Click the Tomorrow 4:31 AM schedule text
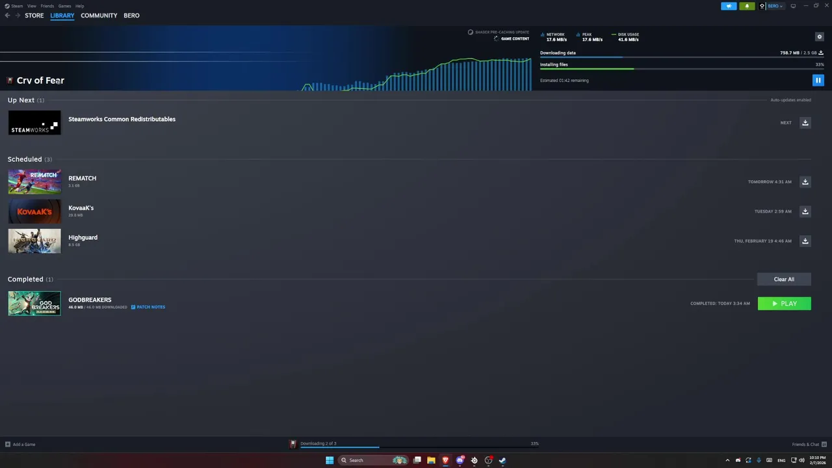Image resolution: width=832 pixels, height=468 pixels. pos(770,182)
